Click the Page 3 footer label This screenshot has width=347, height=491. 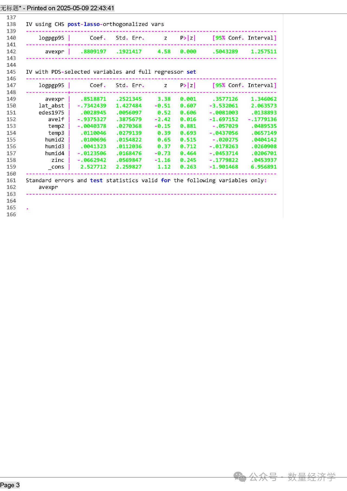pyautogui.click(x=10, y=485)
